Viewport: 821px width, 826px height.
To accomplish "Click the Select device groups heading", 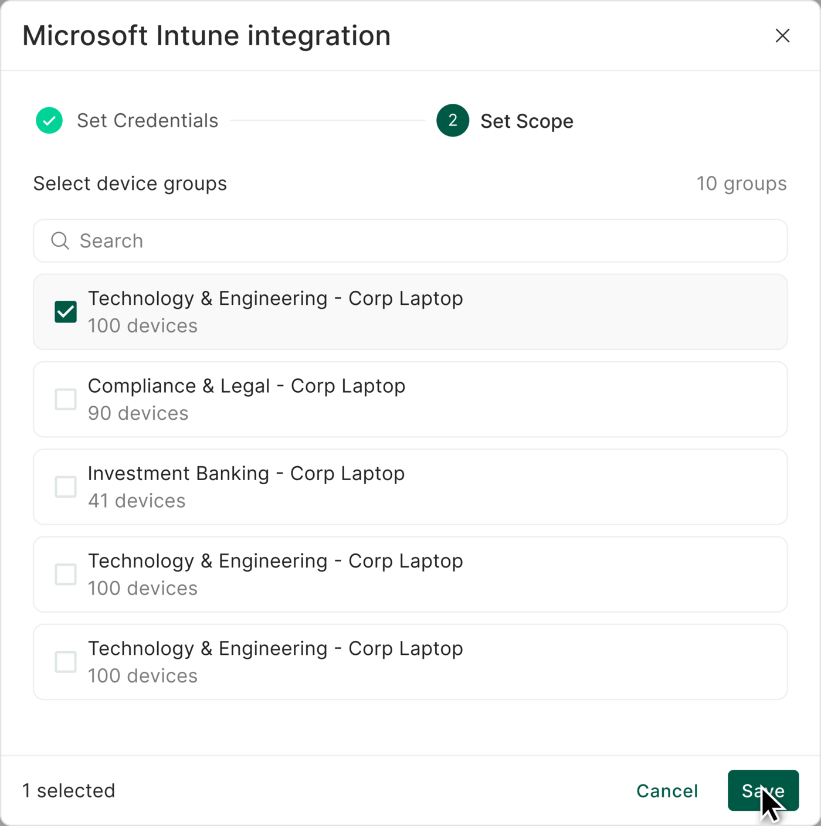I will pyautogui.click(x=130, y=183).
